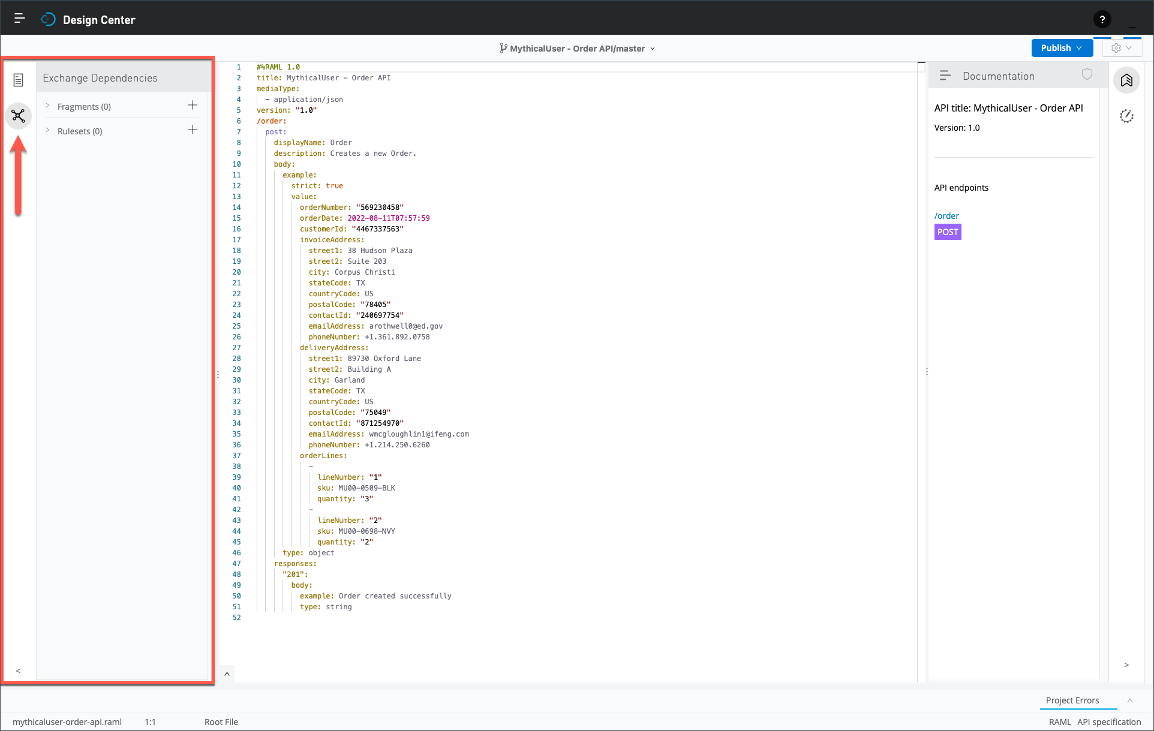Click the Documentation panel title
1154x731 pixels.
(999, 76)
